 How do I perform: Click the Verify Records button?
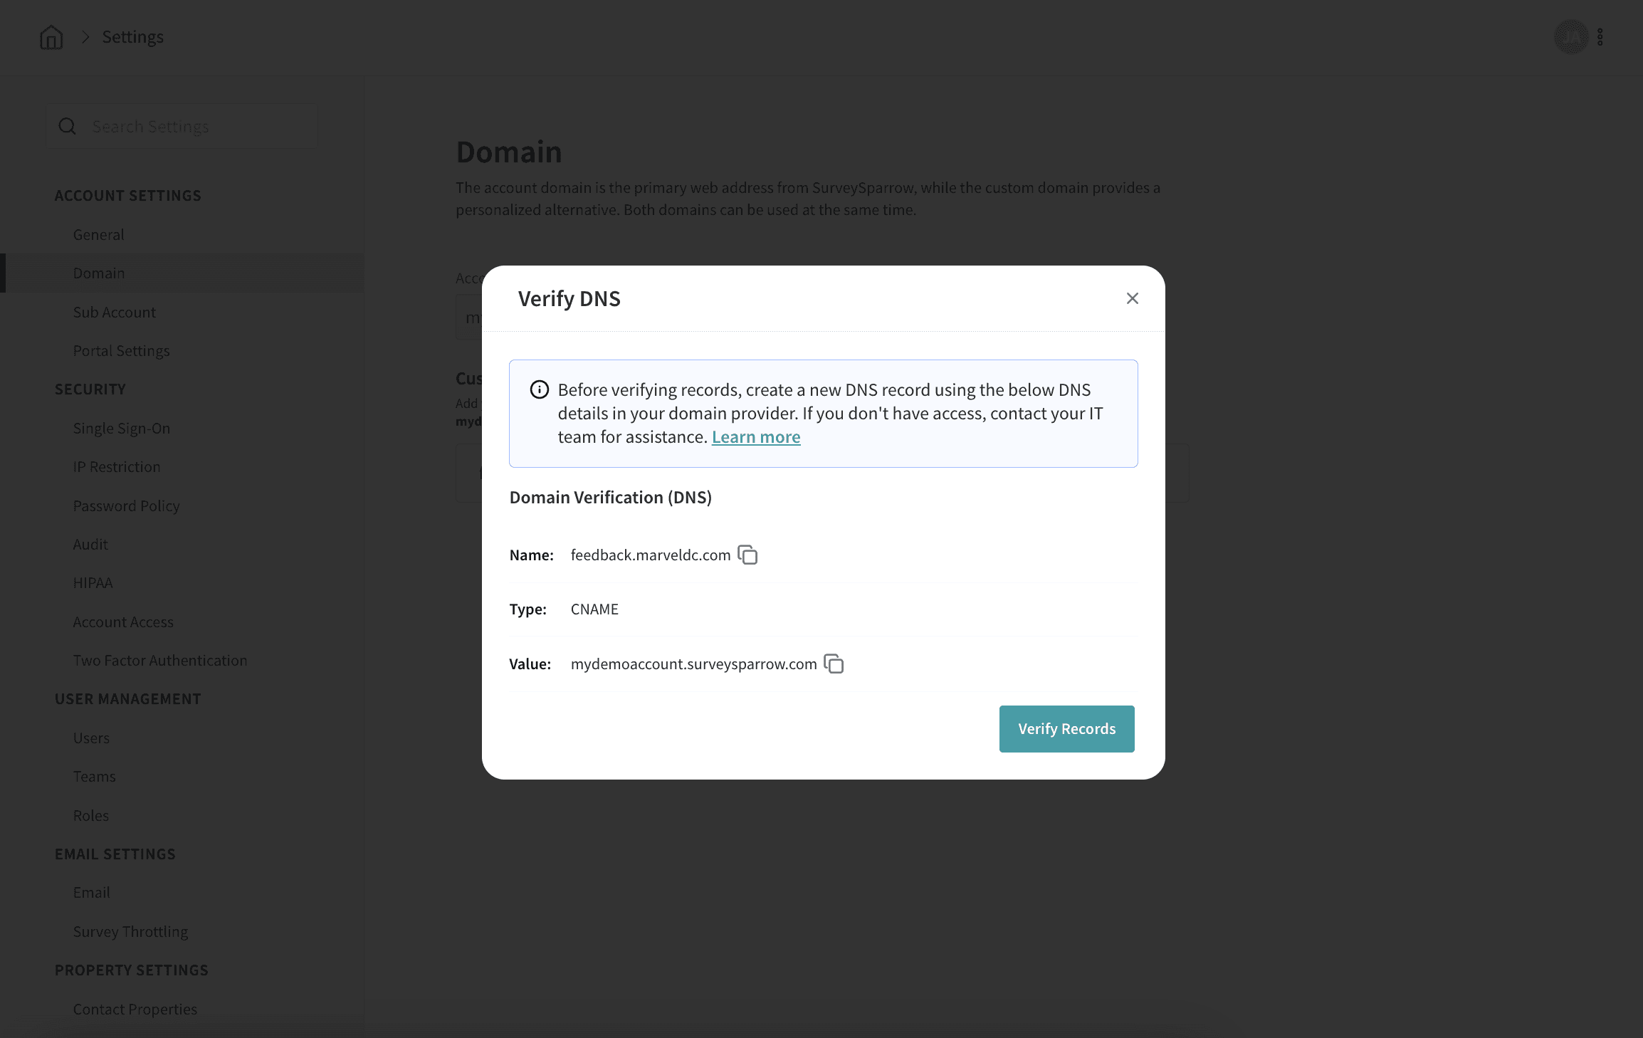click(1066, 728)
